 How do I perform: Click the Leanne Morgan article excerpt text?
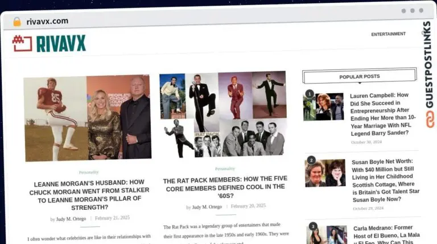tap(89, 239)
